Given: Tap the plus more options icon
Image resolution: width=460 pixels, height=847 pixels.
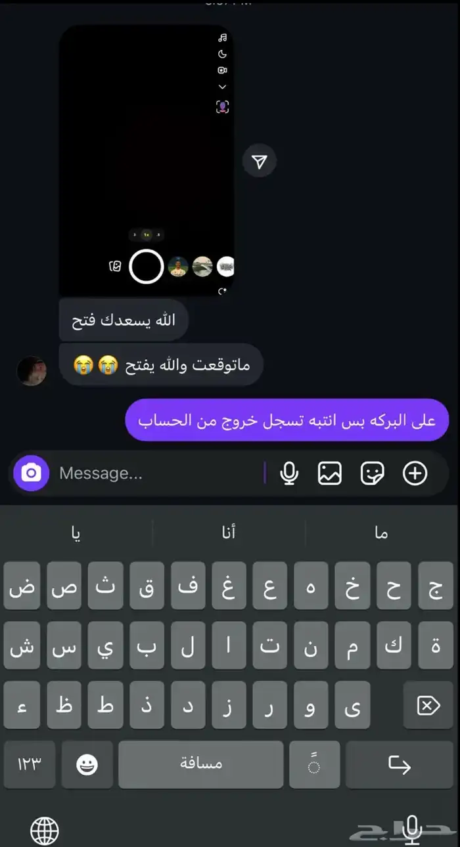Looking at the screenshot, I should click(415, 473).
